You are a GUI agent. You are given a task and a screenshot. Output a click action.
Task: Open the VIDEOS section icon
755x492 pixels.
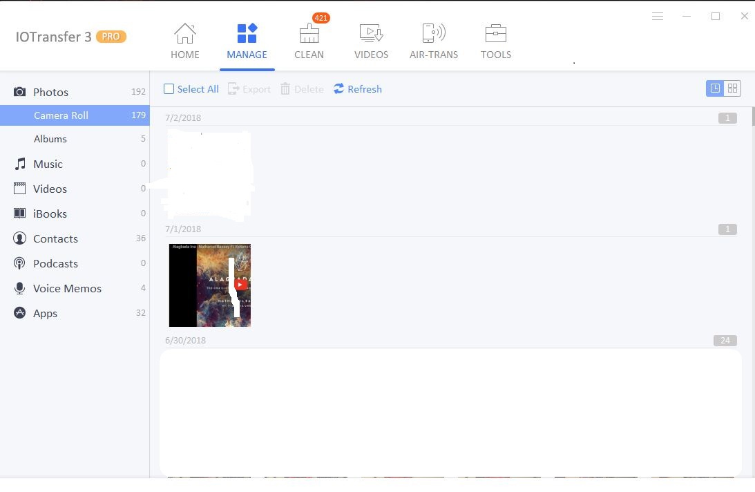click(x=371, y=33)
